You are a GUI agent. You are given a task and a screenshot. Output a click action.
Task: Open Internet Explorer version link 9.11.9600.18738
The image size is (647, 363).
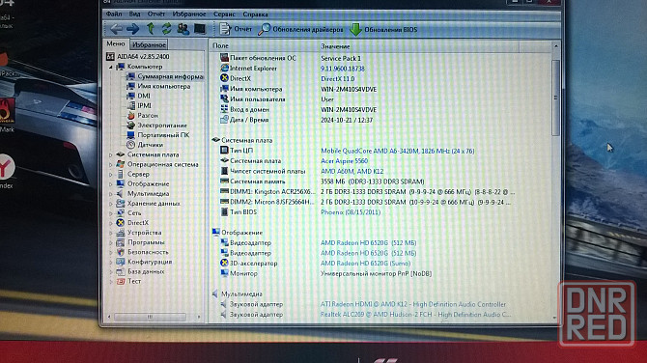click(343, 69)
